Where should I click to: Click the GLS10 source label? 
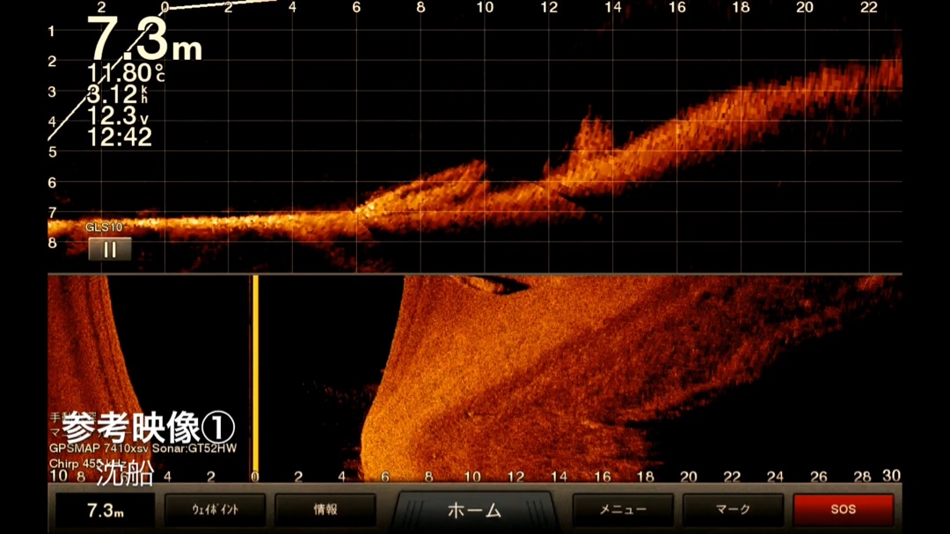coord(104,227)
